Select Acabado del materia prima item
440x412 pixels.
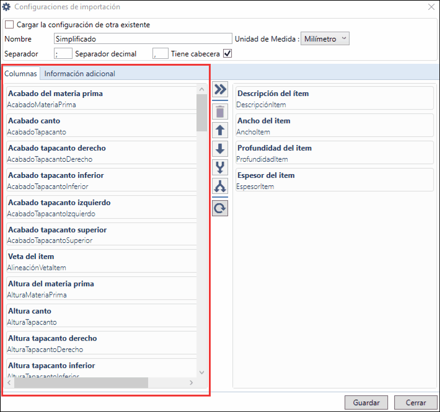(101, 99)
